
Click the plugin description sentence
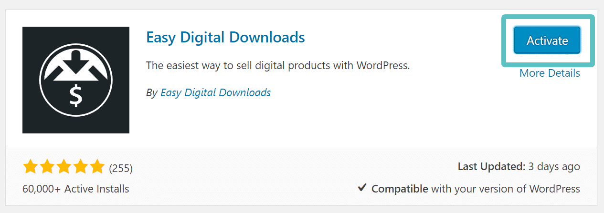coord(278,65)
